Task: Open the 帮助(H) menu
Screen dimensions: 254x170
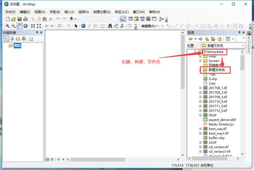Action: point(155,12)
